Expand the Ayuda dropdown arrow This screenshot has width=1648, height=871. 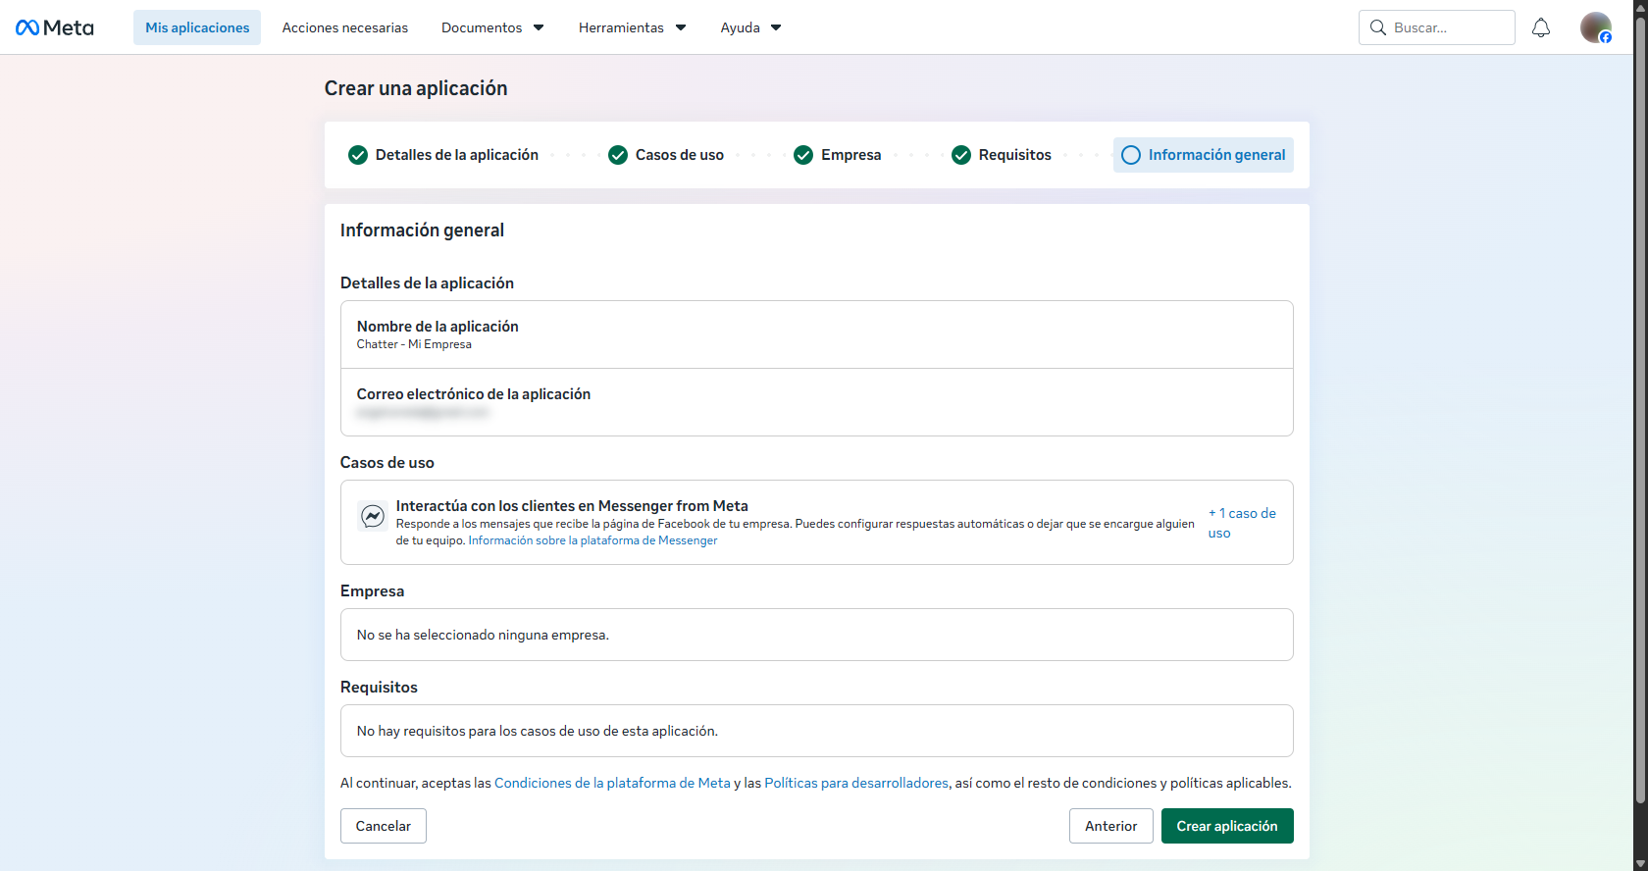coord(776,27)
